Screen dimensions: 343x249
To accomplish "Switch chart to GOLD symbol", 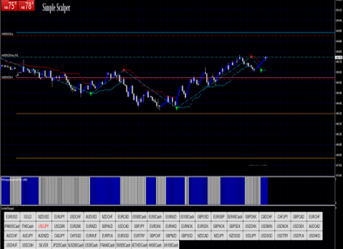I will (28, 217).
